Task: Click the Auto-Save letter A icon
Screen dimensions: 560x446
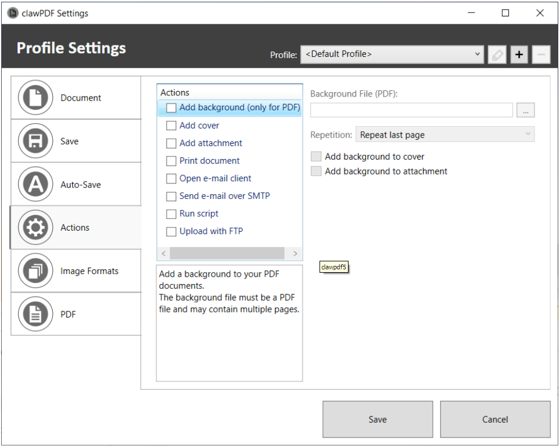Action: click(x=35, y=185)
